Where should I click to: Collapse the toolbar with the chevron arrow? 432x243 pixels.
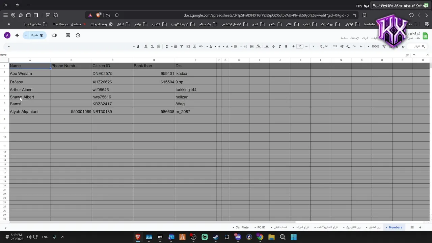8,47
